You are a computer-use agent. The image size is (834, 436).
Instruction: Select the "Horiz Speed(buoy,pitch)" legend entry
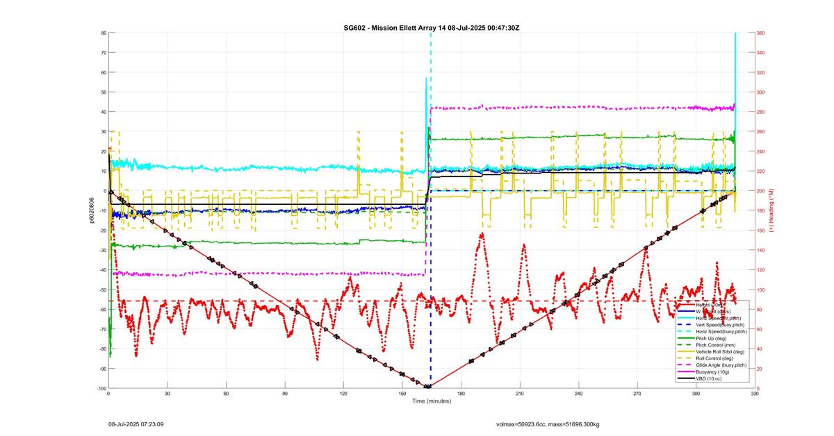710,332
